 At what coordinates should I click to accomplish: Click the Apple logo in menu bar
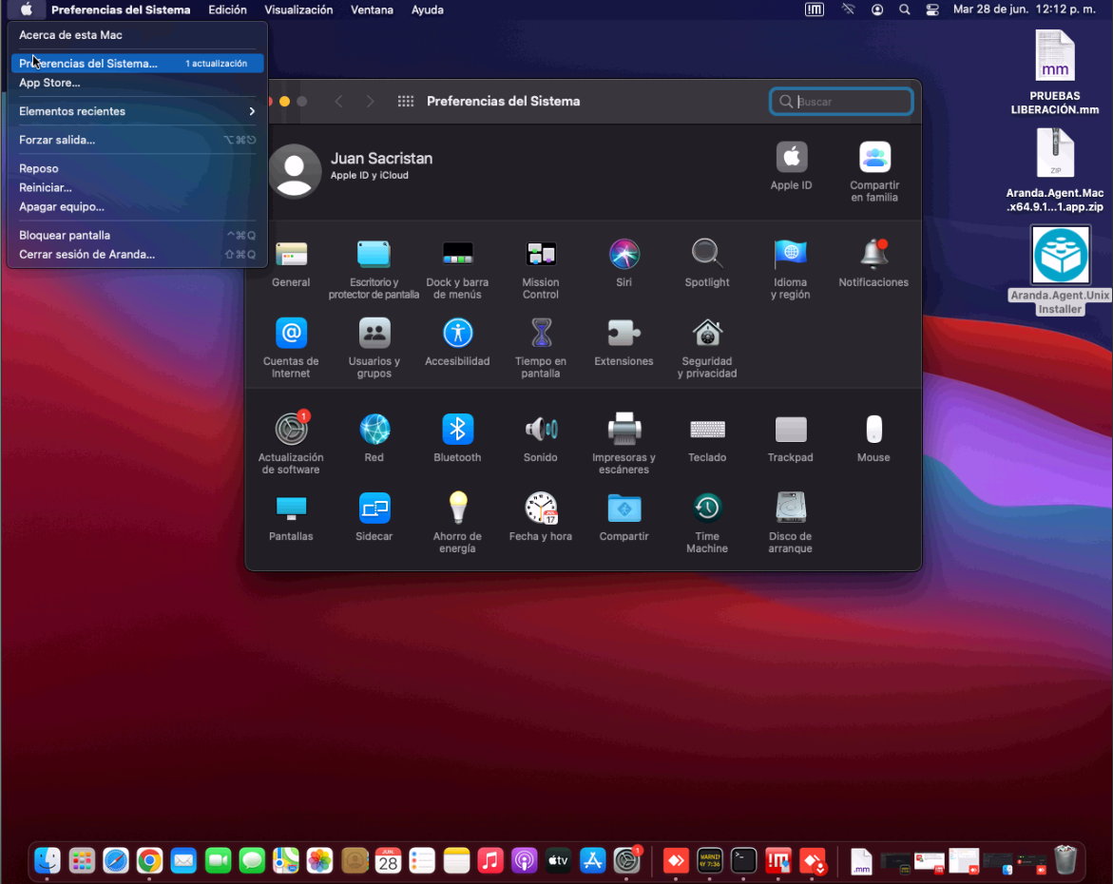27,10
